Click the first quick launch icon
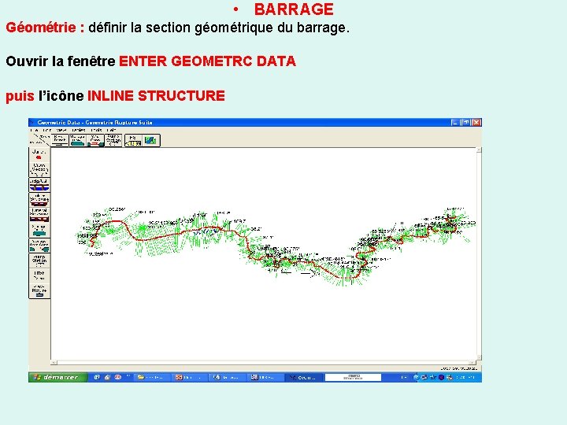 (x=97, y=377)
